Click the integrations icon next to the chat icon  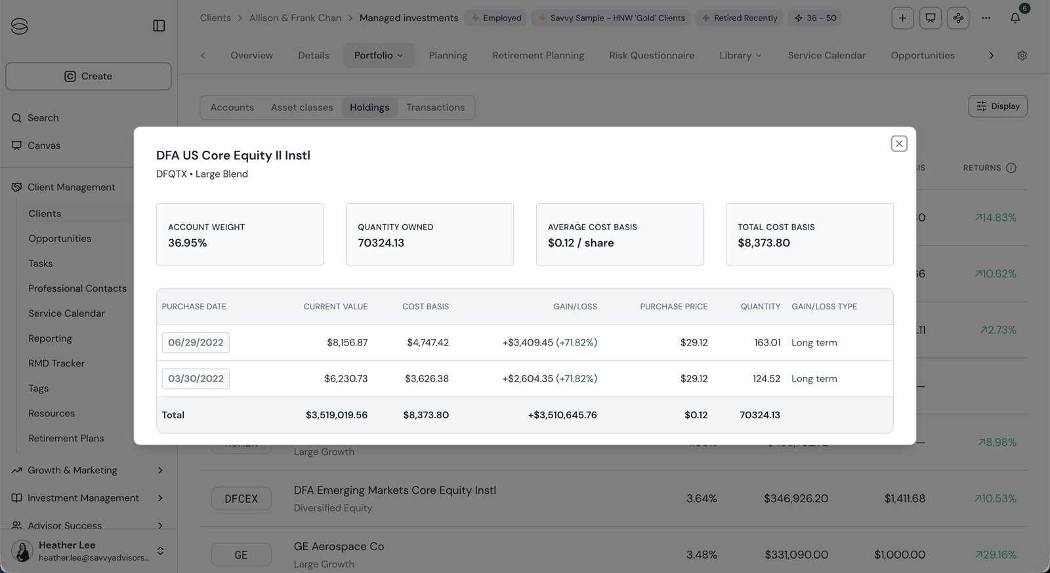pyautogui.click(x=958, y=18)
